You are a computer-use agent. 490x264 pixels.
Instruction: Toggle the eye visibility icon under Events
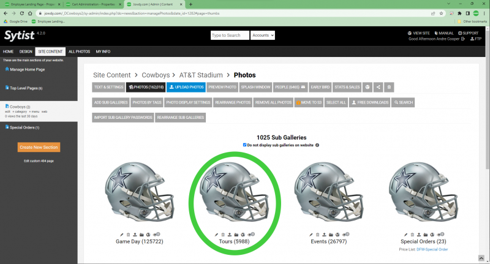[x=345, y=235]
